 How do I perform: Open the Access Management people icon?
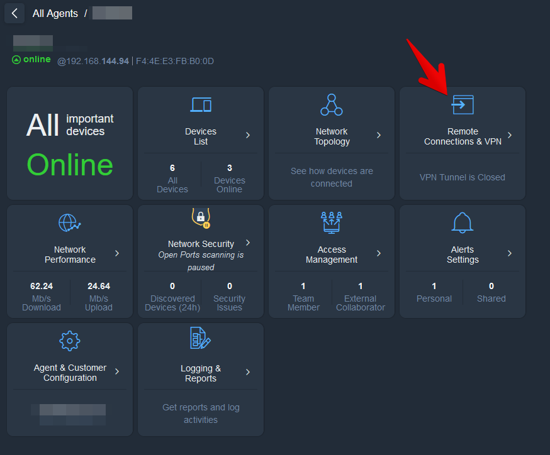click(332, 223)
